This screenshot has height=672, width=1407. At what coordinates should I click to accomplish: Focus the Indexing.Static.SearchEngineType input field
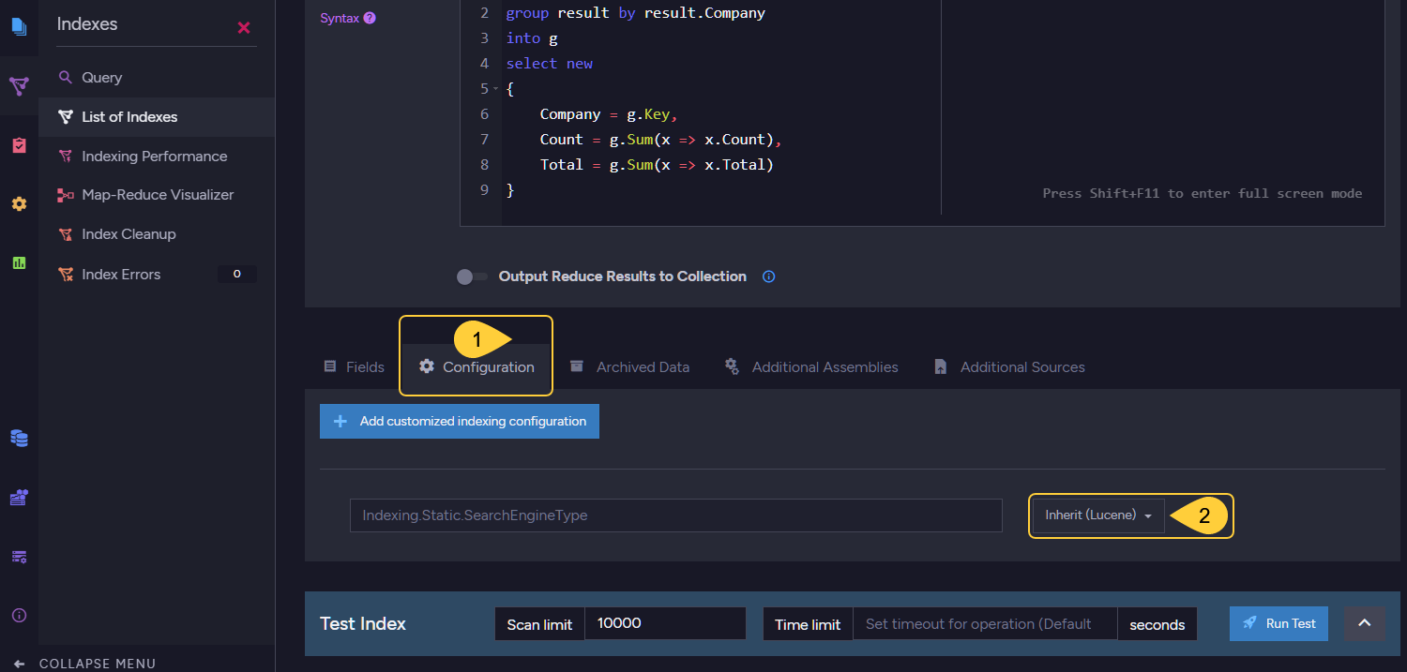point(675,515)
